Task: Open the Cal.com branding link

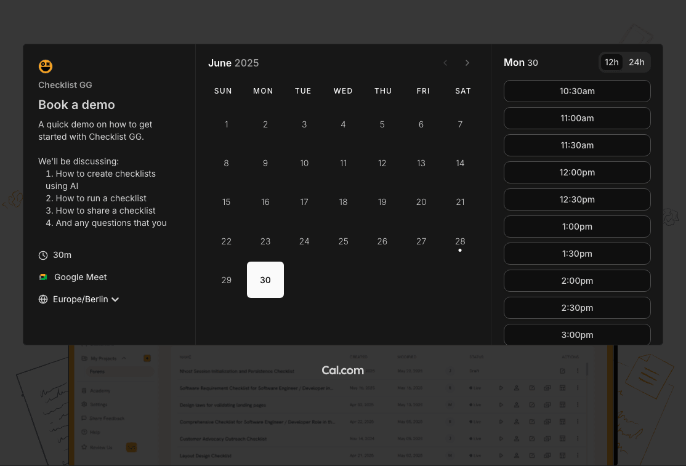Action: pyautogui.click(x=342, y=370)
